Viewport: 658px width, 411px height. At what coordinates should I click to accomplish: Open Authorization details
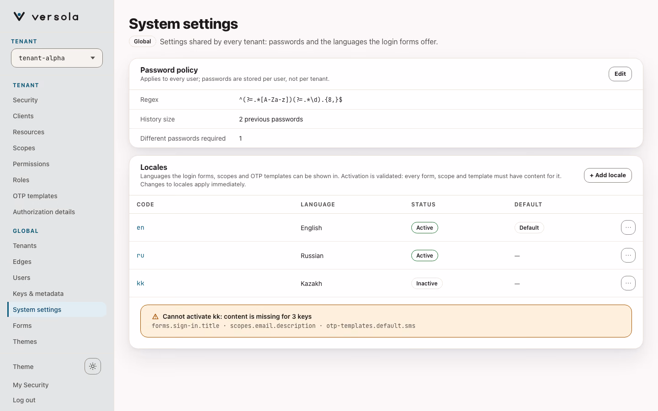[x=44, y=212]
